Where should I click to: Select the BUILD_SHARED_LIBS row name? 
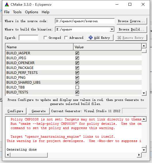[x=23, y=83]
